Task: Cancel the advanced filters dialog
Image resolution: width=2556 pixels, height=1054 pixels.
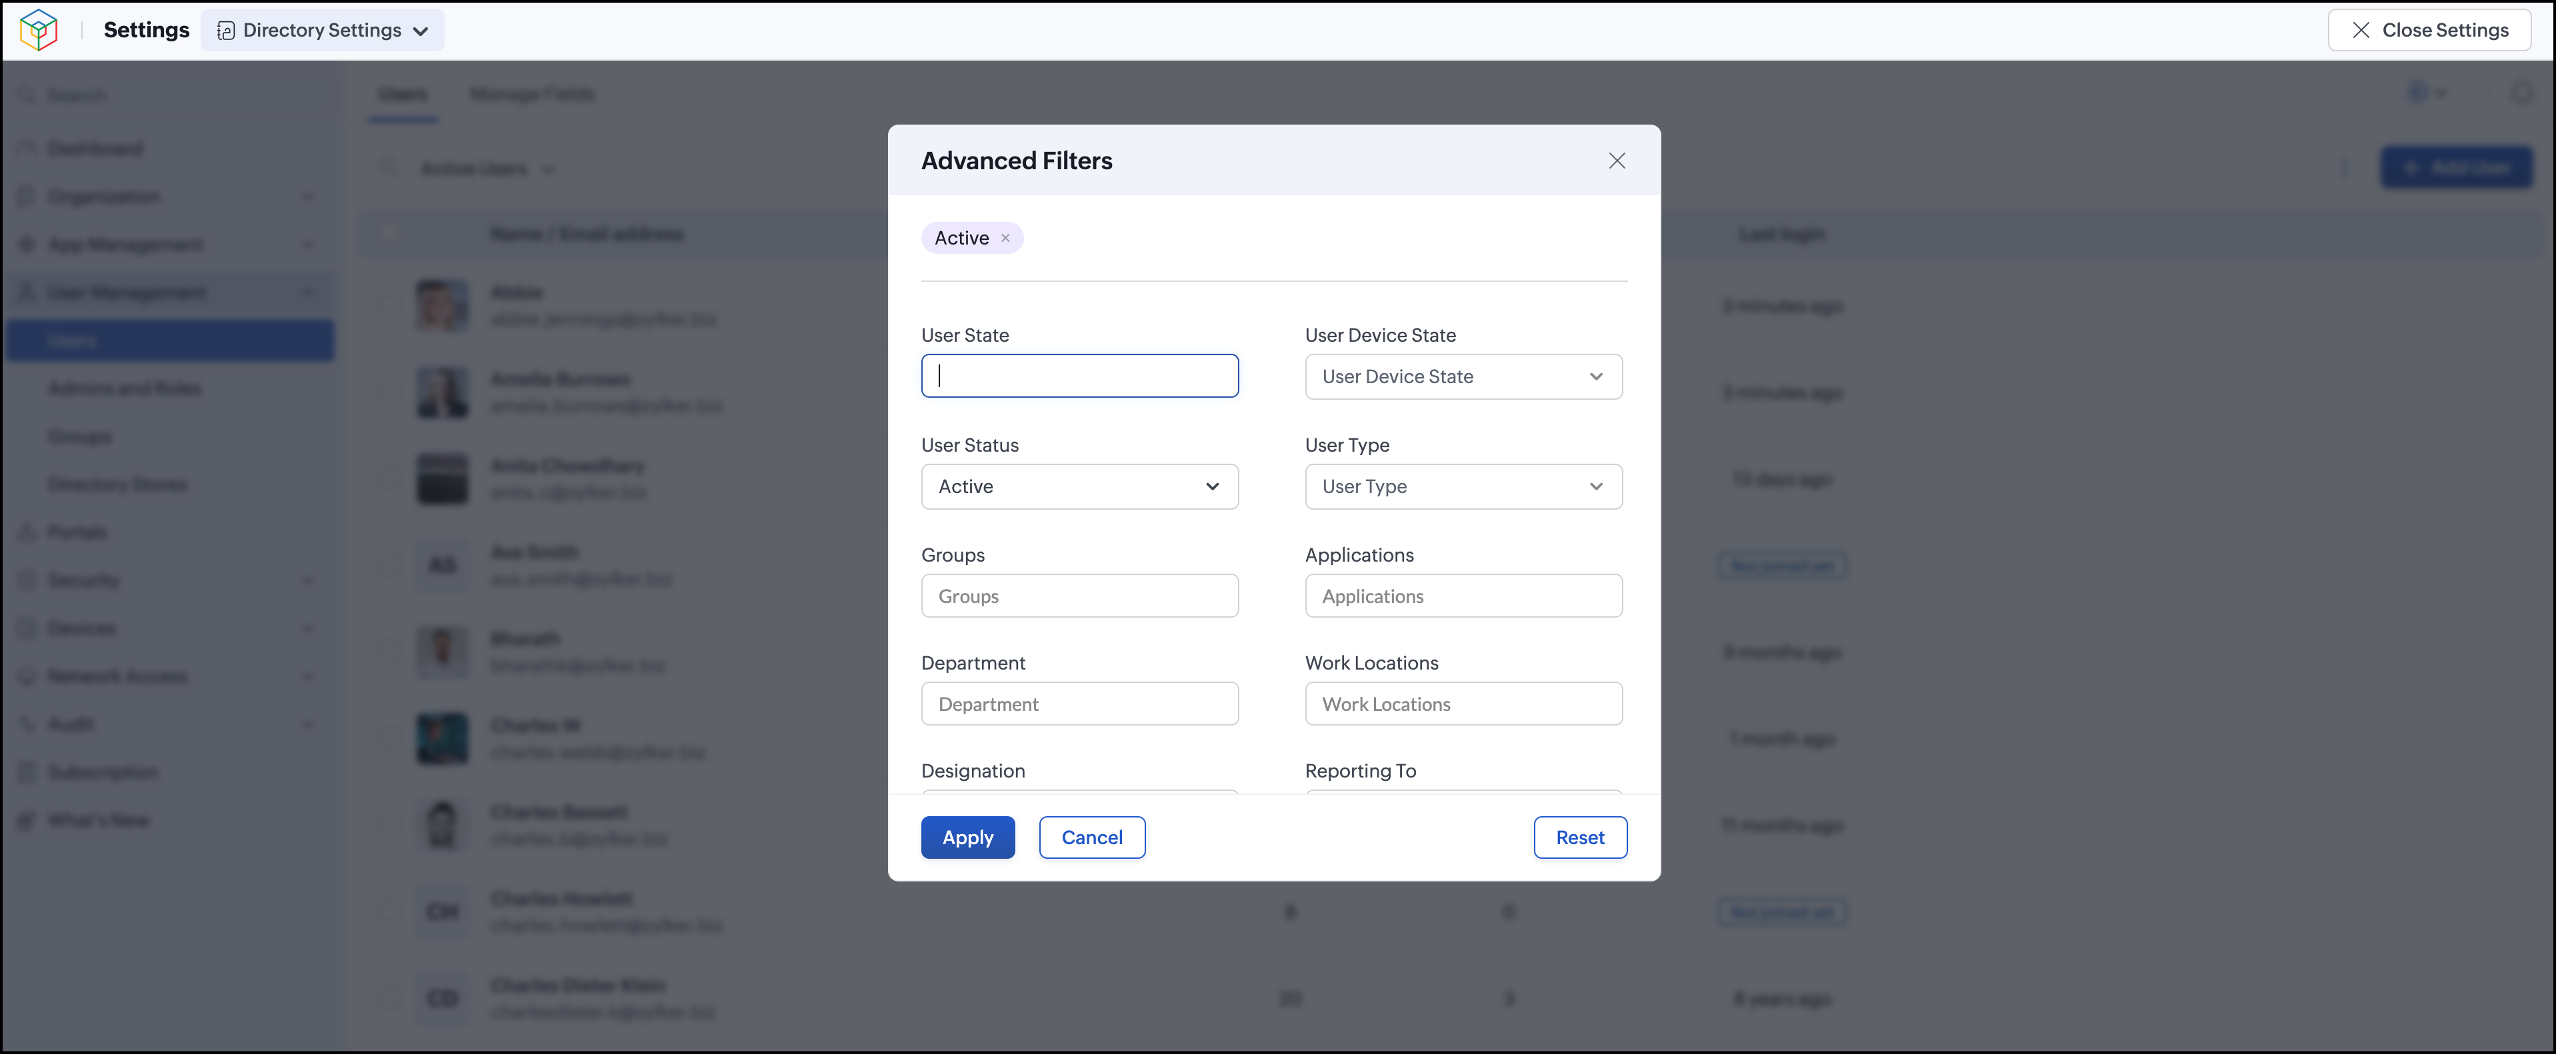Action: pos(1091,838)
